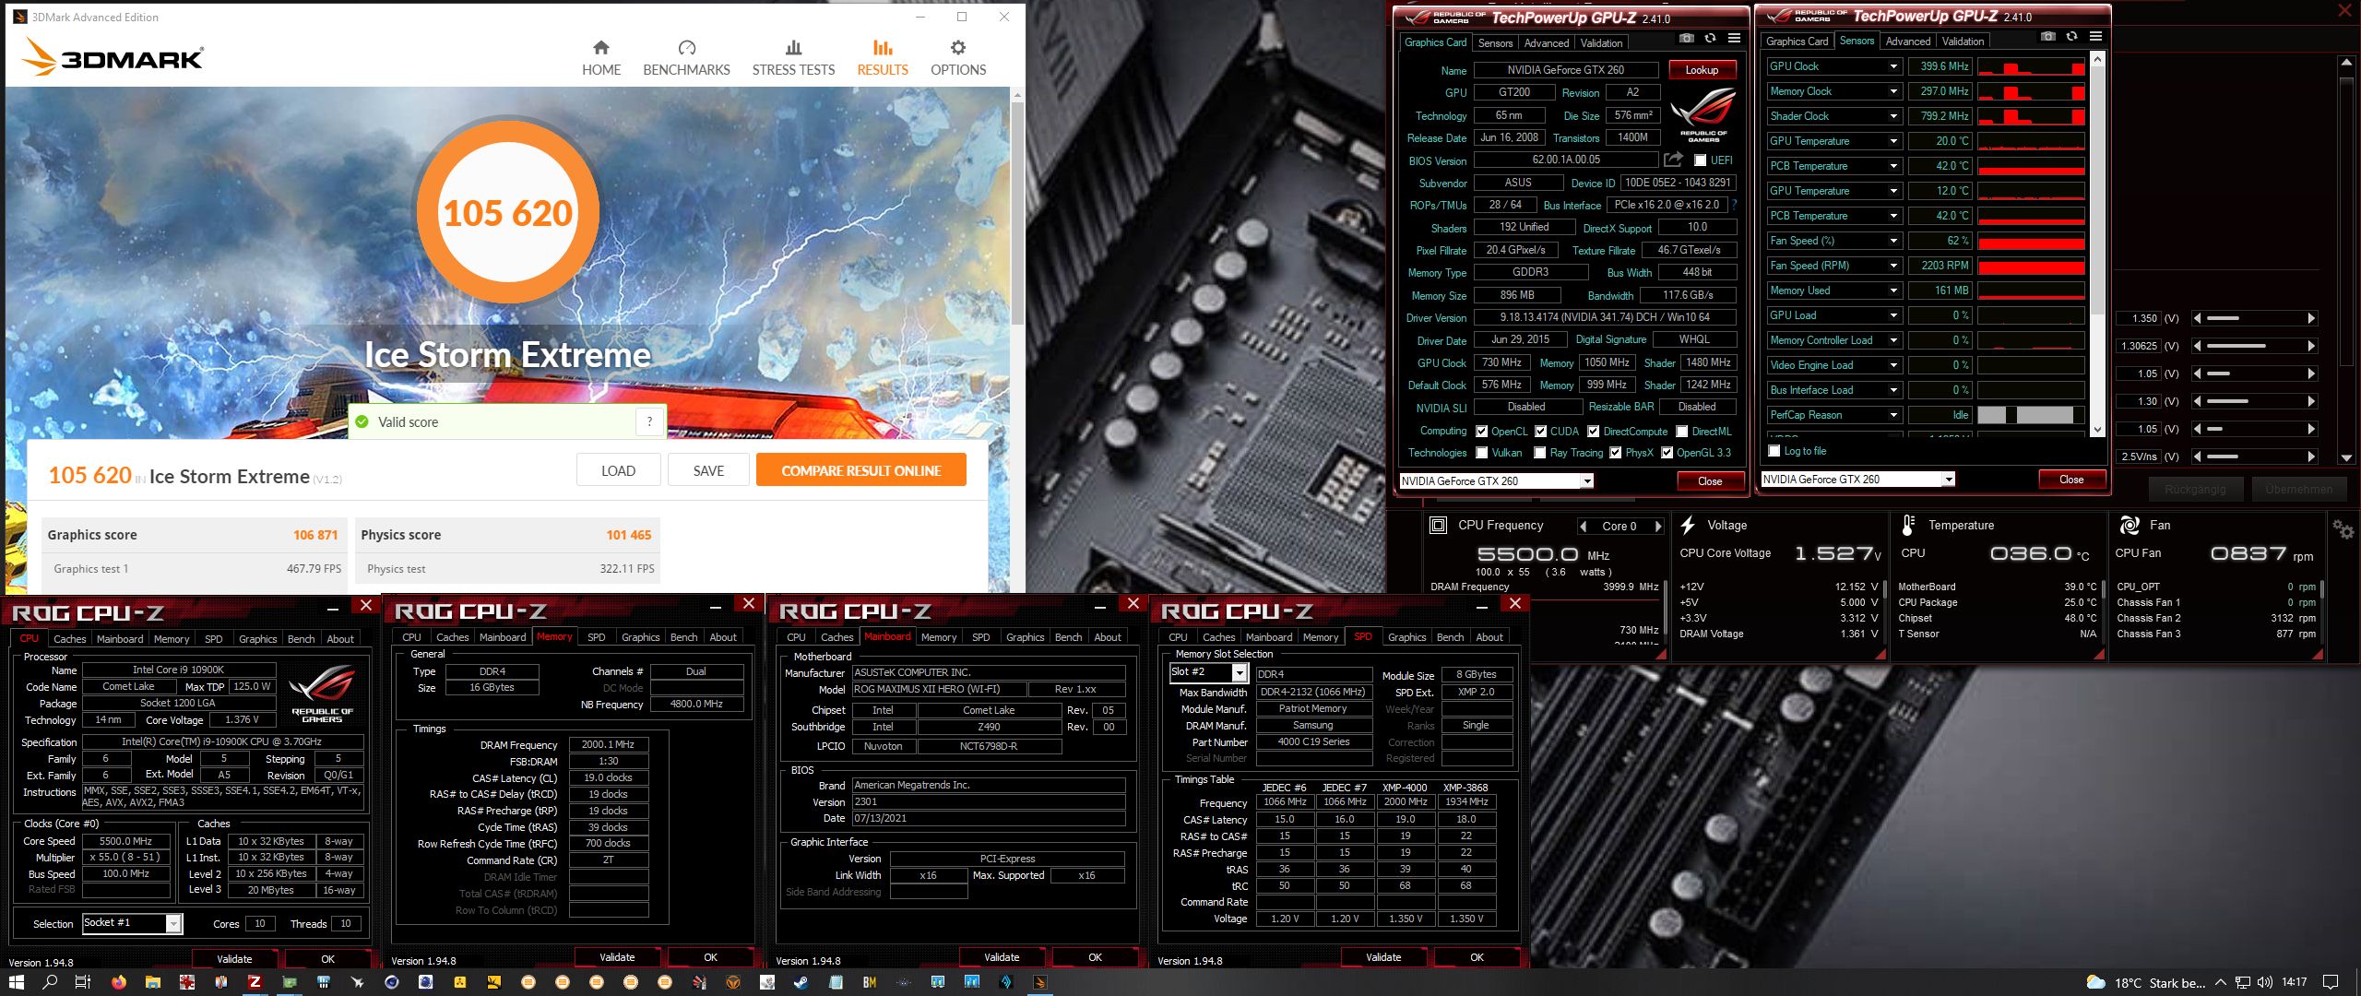The height and width of the screenshot is (996, 2361).
Task: Open taskbar Search
Action: pos(51,982)
